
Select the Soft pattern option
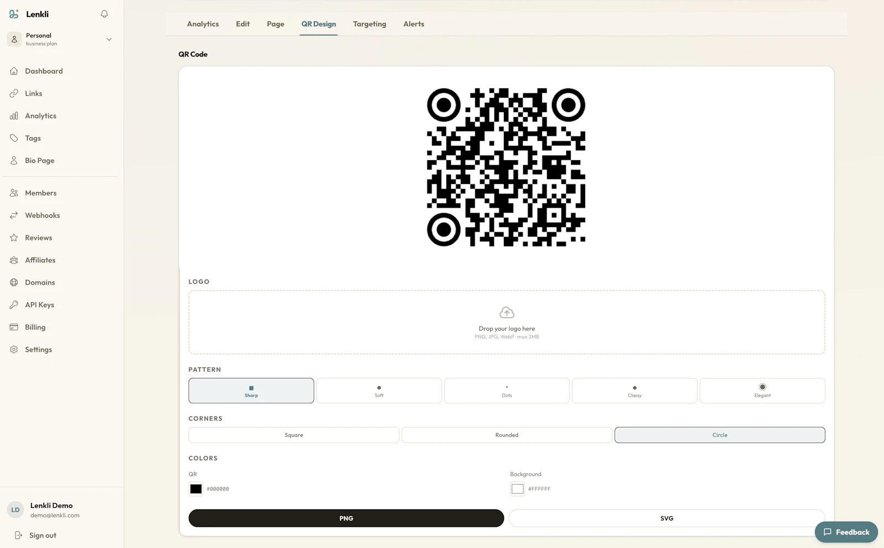click(x=379, y=391)
